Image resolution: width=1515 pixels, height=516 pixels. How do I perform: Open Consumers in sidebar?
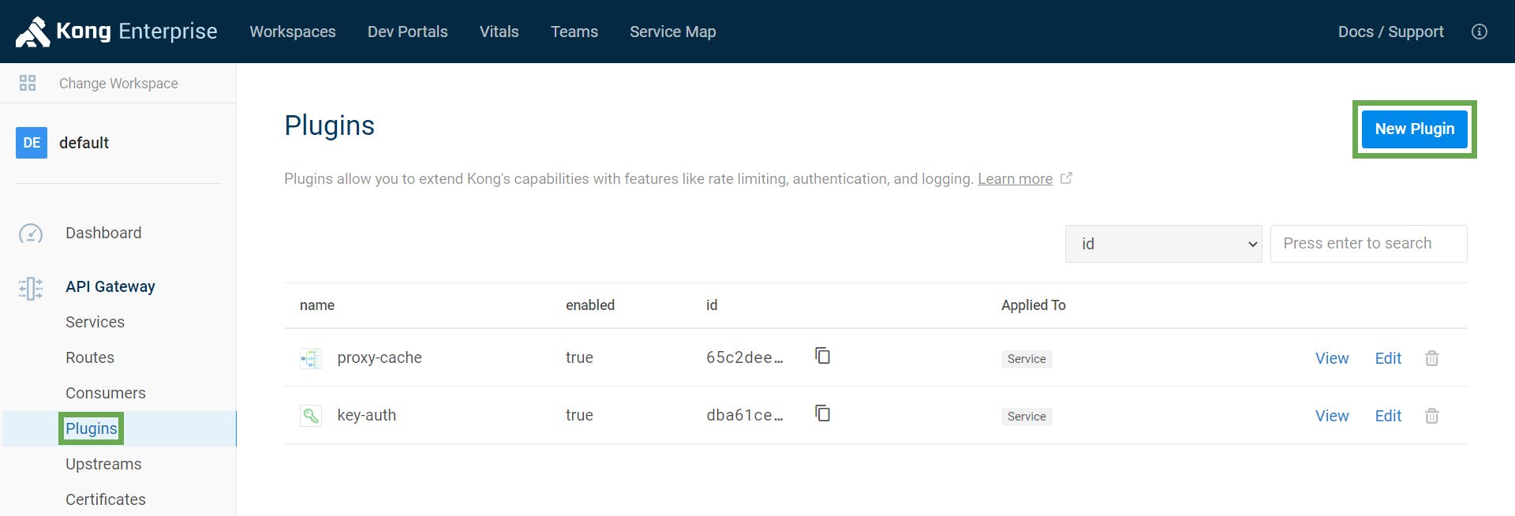[x=106, y=393]
